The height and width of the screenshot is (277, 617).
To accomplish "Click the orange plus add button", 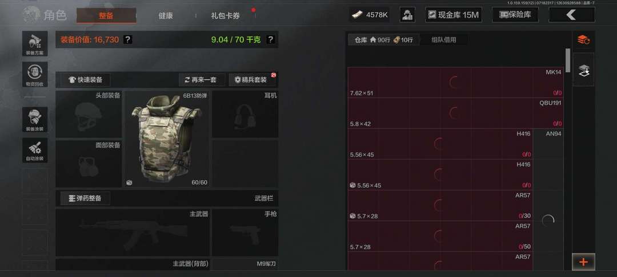I will (583, 262).
